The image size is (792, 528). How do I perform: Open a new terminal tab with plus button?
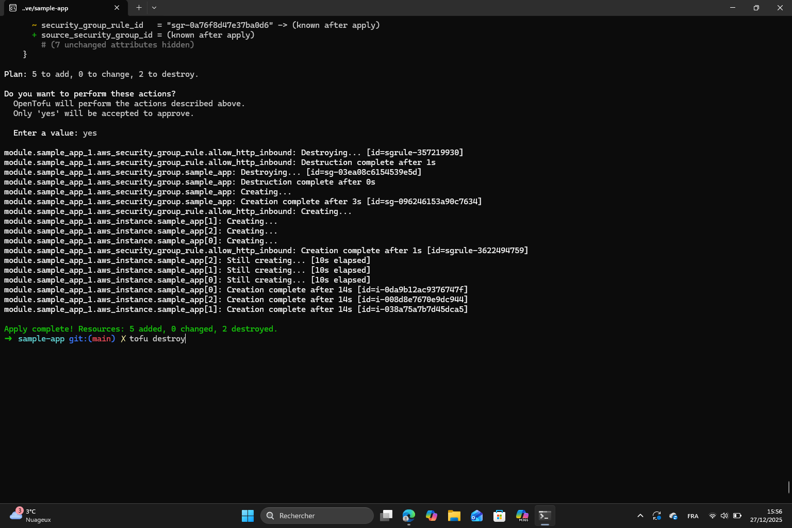(138, 8)
